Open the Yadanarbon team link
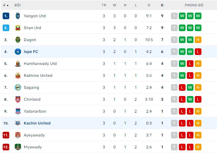This screenshot has height=153, width=217. pyautogui.click(x=35, y=111)
